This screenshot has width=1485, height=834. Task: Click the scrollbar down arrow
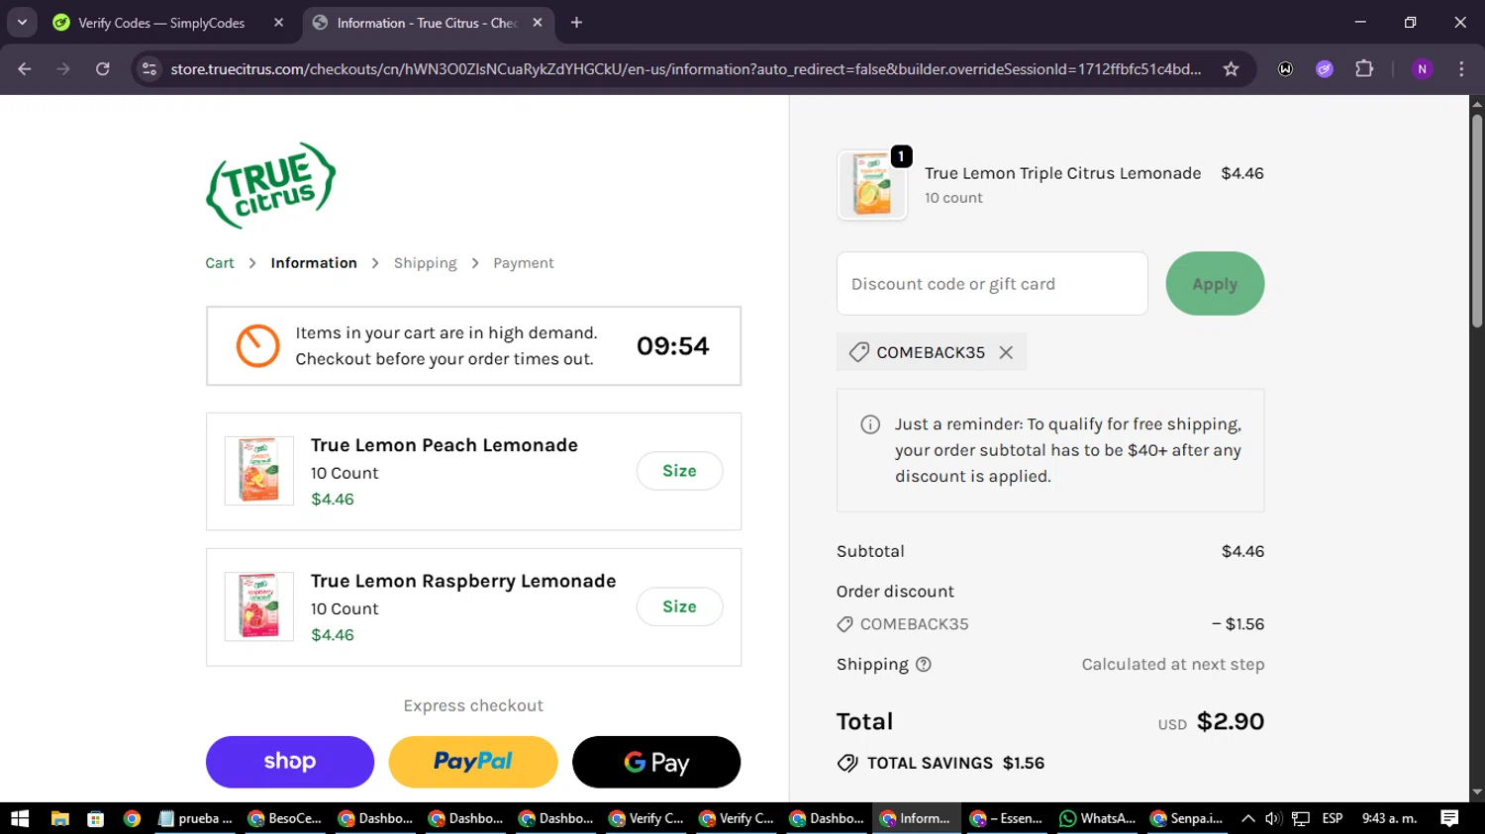(x=1477, y=792)
